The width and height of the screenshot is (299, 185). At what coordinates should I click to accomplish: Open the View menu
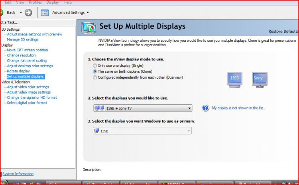20,2
